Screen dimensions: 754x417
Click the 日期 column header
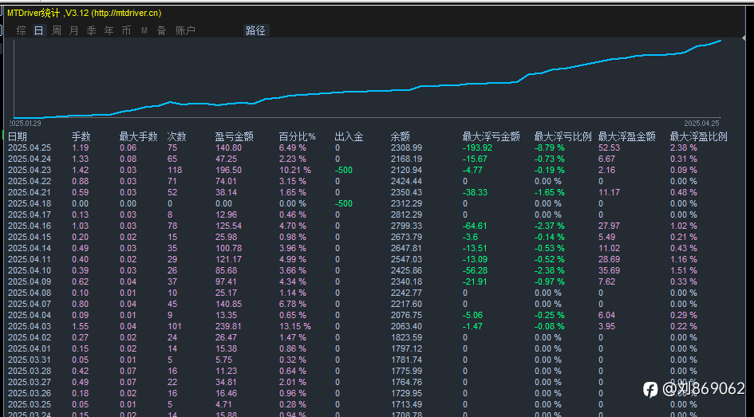(x=18, y=136)
